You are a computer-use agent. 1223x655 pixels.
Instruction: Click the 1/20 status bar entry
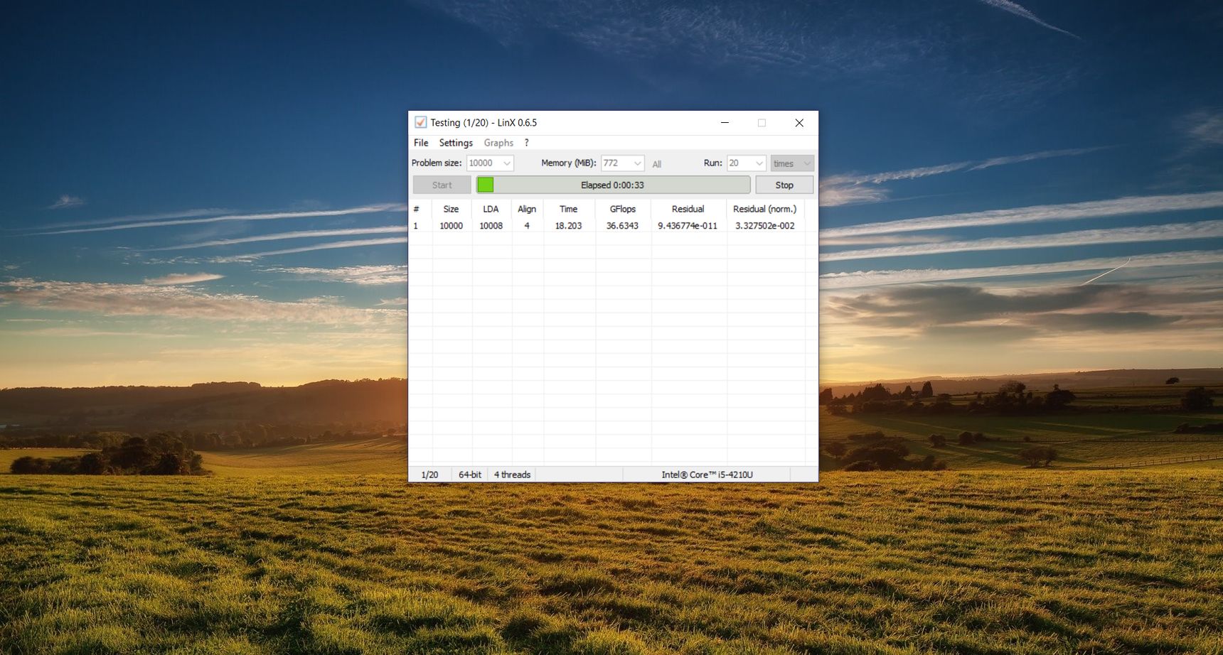[429, 475]
